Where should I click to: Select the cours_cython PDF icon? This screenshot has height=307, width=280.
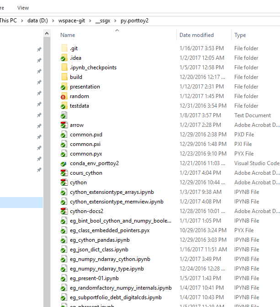pyautogui.click(x=64, y=173)
